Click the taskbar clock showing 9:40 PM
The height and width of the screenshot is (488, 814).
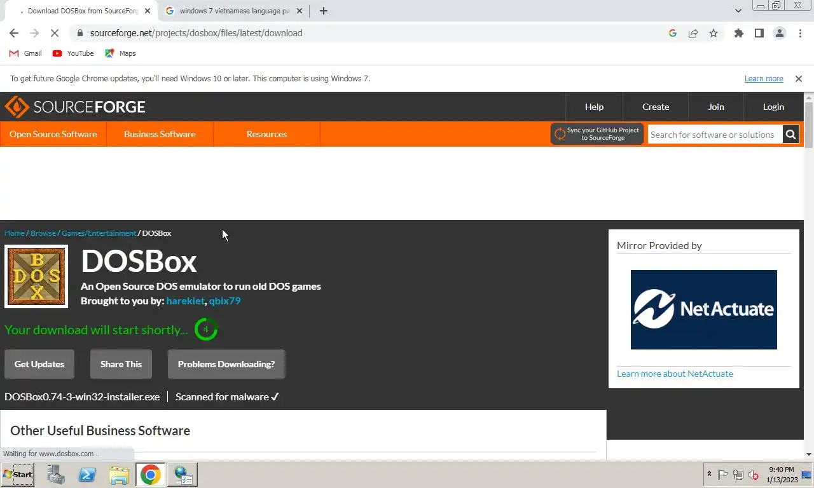[x=782, y=475]
